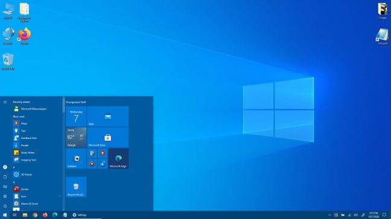Click the tile group name heading

click(75, 102)
